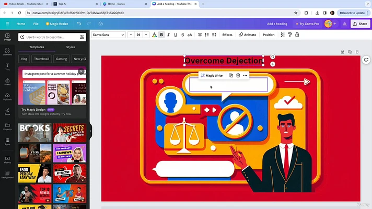Click the Share button
The width and height of the screenshot is (372, 209).
pyautogui.click(x=359, y=24)
